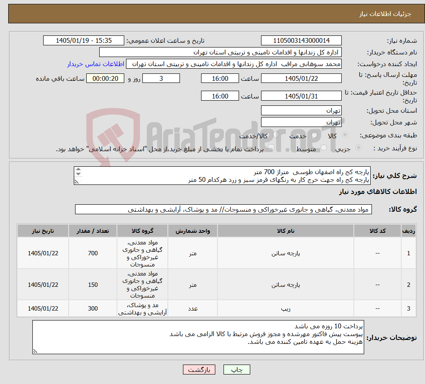Click the ایجاد کننده درخواست field
The image size is (425, 384).
(x=233, y=64)
